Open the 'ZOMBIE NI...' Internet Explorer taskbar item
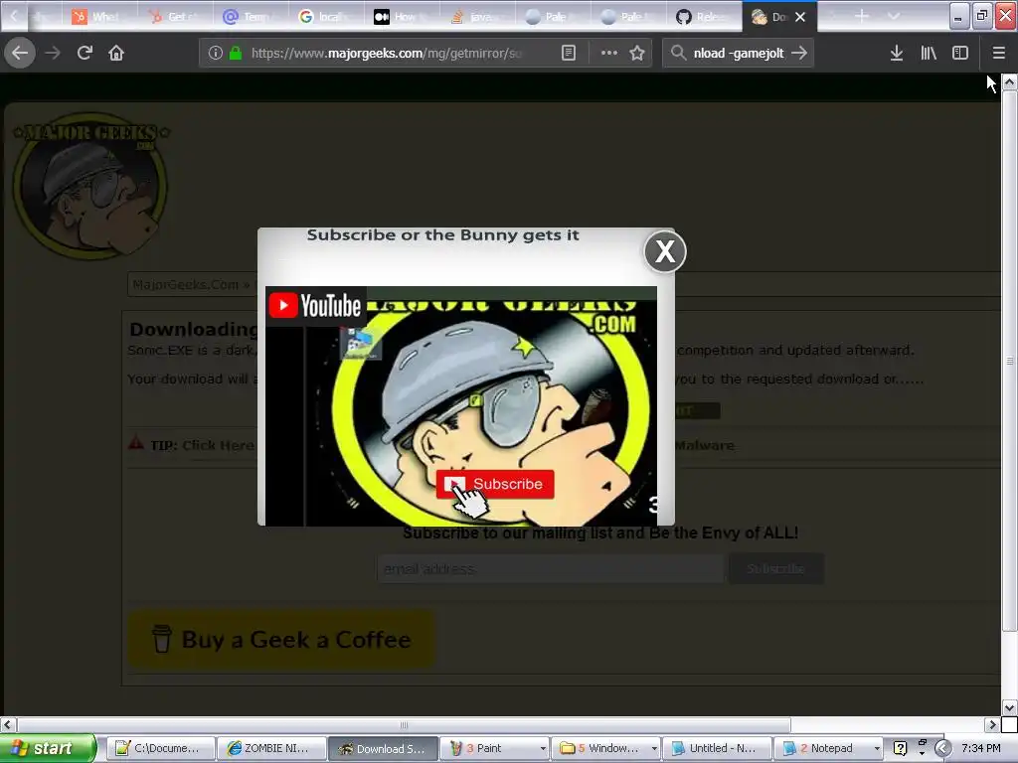 click(x=270, y=748)
